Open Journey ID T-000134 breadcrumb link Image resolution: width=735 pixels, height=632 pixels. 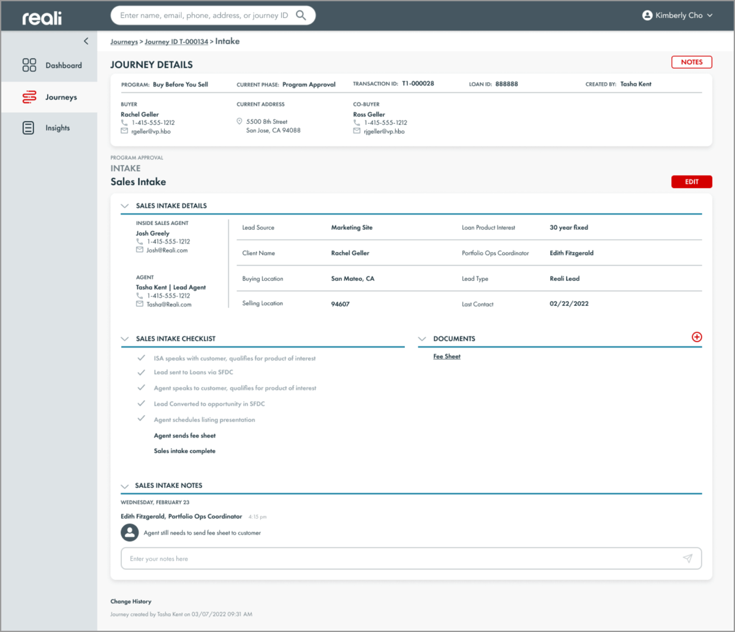pos(176,42)
